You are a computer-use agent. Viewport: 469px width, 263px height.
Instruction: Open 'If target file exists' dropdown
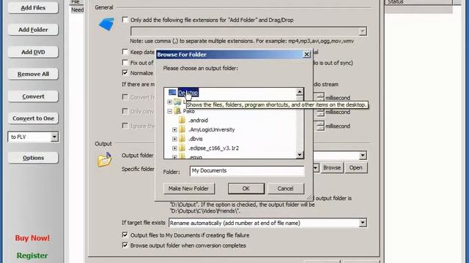click(x=363, y=223)
